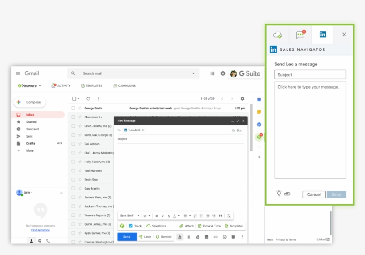365x255 pixels.
Task: Insert a block quote
Action: [x=220, y=216]
